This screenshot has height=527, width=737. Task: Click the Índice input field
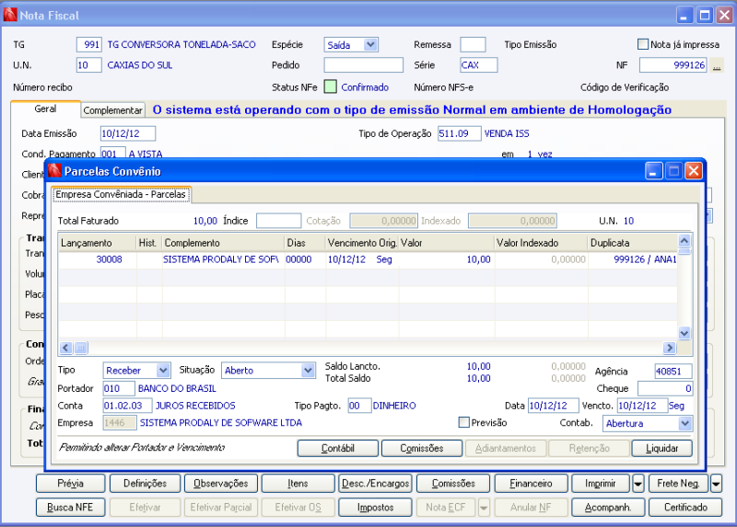click(279, 221)
